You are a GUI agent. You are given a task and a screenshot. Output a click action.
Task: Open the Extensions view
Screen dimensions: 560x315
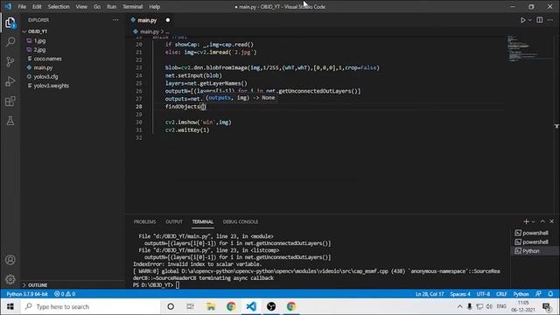[x=10, y=101]
